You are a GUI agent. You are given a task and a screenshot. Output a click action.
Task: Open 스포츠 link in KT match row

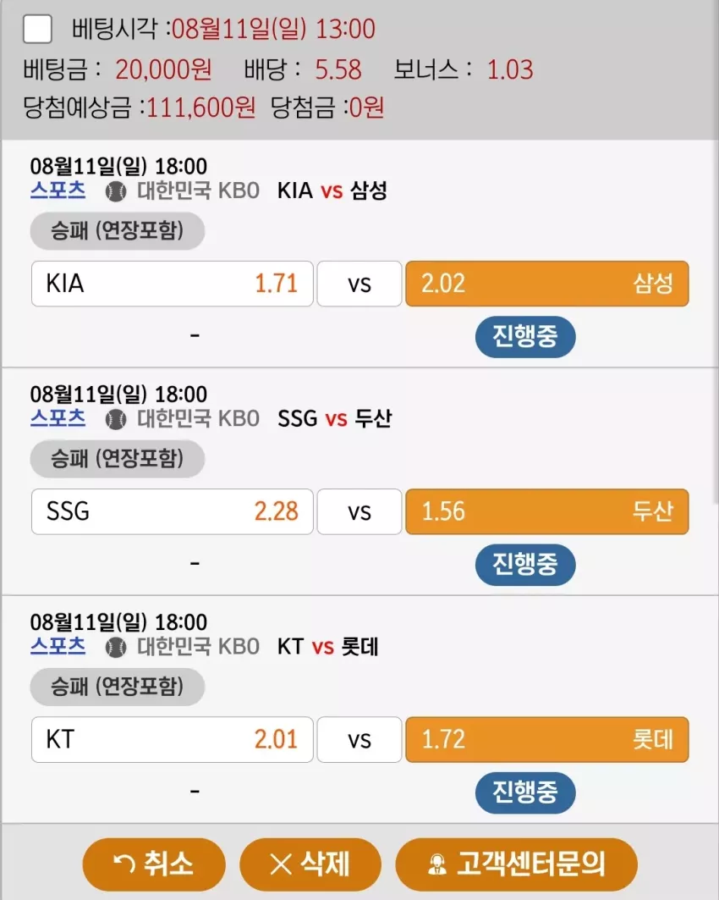[x=58, y=646]
